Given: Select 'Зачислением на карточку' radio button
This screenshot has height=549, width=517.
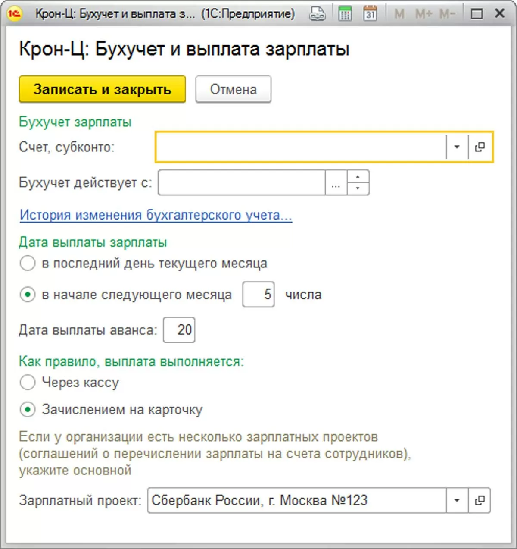Looking at the screenshot, I should (28, 409).
